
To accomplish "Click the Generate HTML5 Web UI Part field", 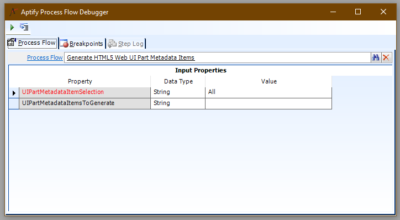I will 217,57.
